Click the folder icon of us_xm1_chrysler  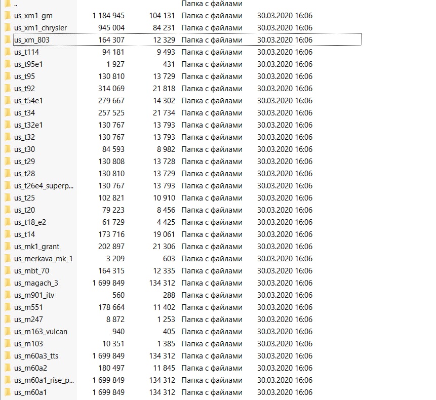(x=8, y=27)
